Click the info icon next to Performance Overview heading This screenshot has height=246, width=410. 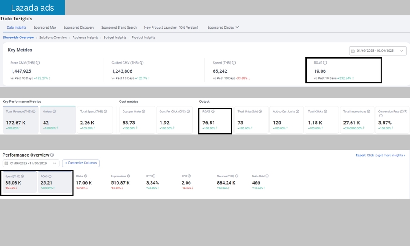click(x=52, y=155)
